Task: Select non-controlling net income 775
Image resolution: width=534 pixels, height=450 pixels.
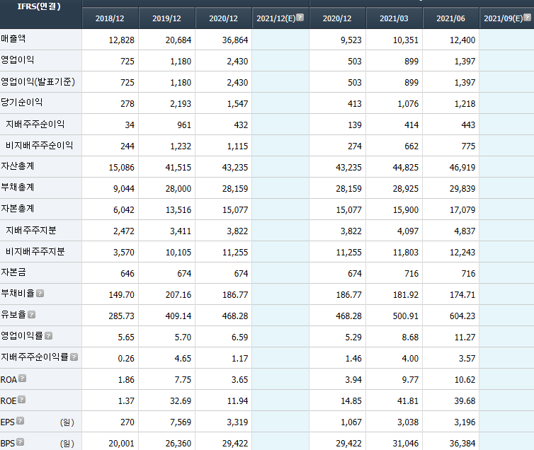Action: [468, 146]
